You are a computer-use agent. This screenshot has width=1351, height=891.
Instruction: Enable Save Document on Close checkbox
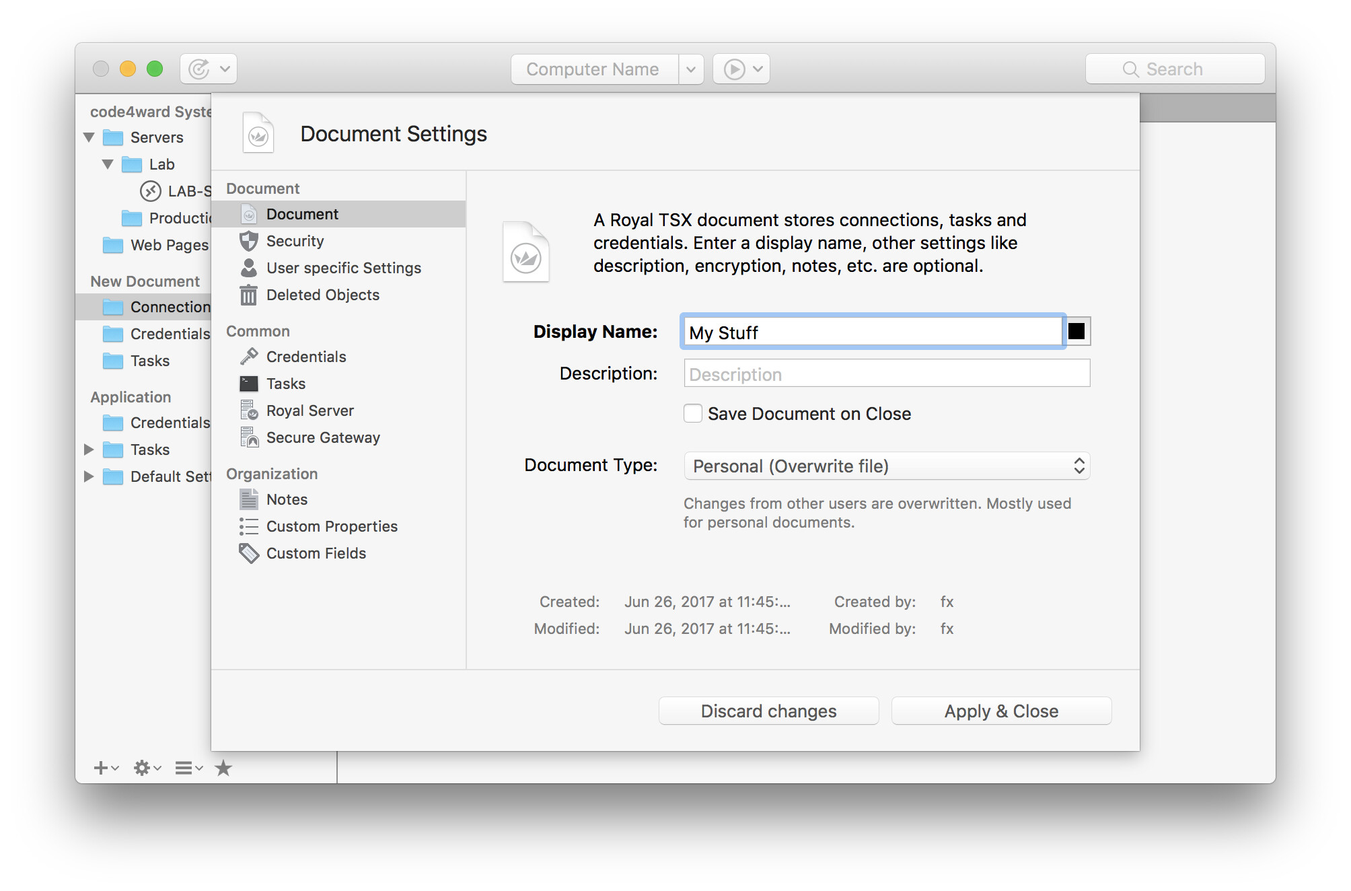point(693,413)
